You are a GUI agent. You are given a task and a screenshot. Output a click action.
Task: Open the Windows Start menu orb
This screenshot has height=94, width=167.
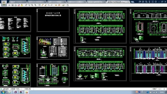point(3,92)
